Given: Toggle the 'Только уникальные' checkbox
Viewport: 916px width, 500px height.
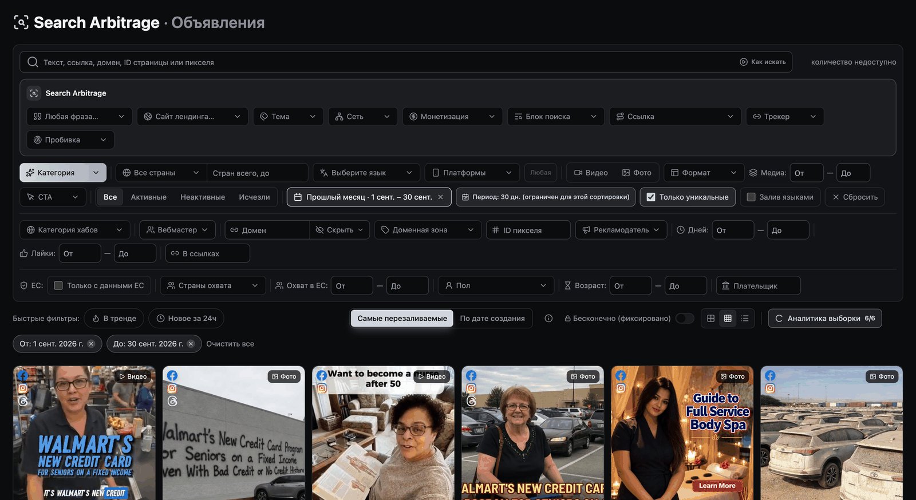Looking at the screenshot, I should click(x=651, y=197).
